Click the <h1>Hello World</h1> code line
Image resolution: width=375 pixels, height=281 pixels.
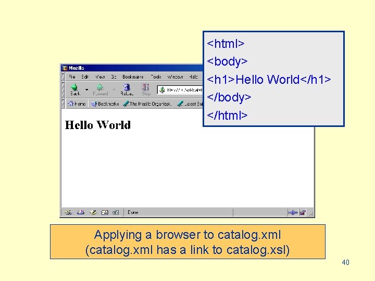coord(269,79)
